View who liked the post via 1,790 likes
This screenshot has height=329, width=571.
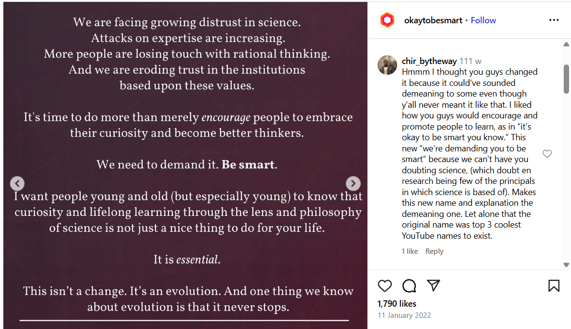(396, 304)
